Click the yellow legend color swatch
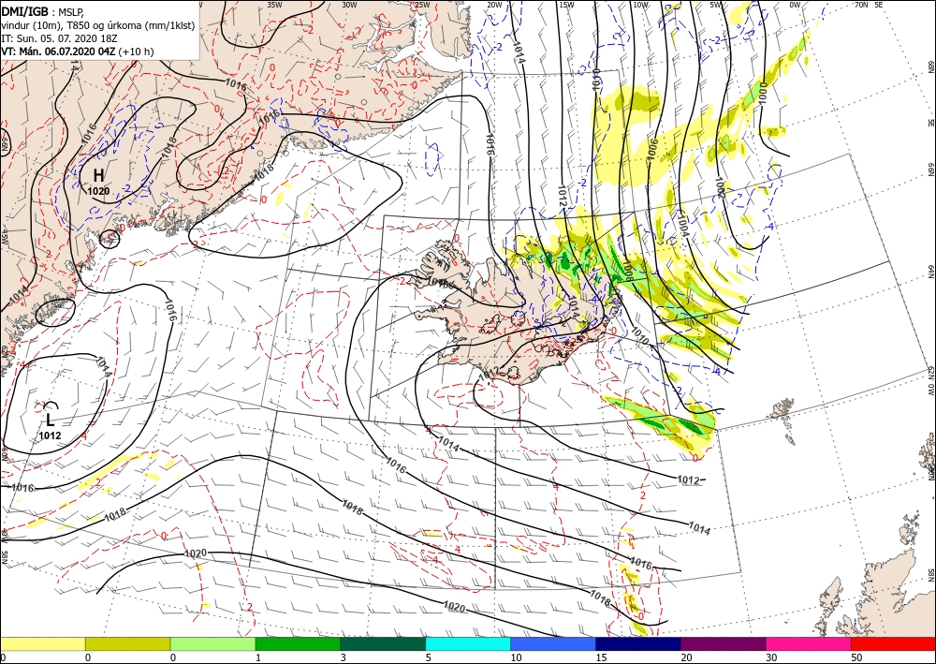The width and height of the screenshot is (936, 664). [x=42, y=643]
